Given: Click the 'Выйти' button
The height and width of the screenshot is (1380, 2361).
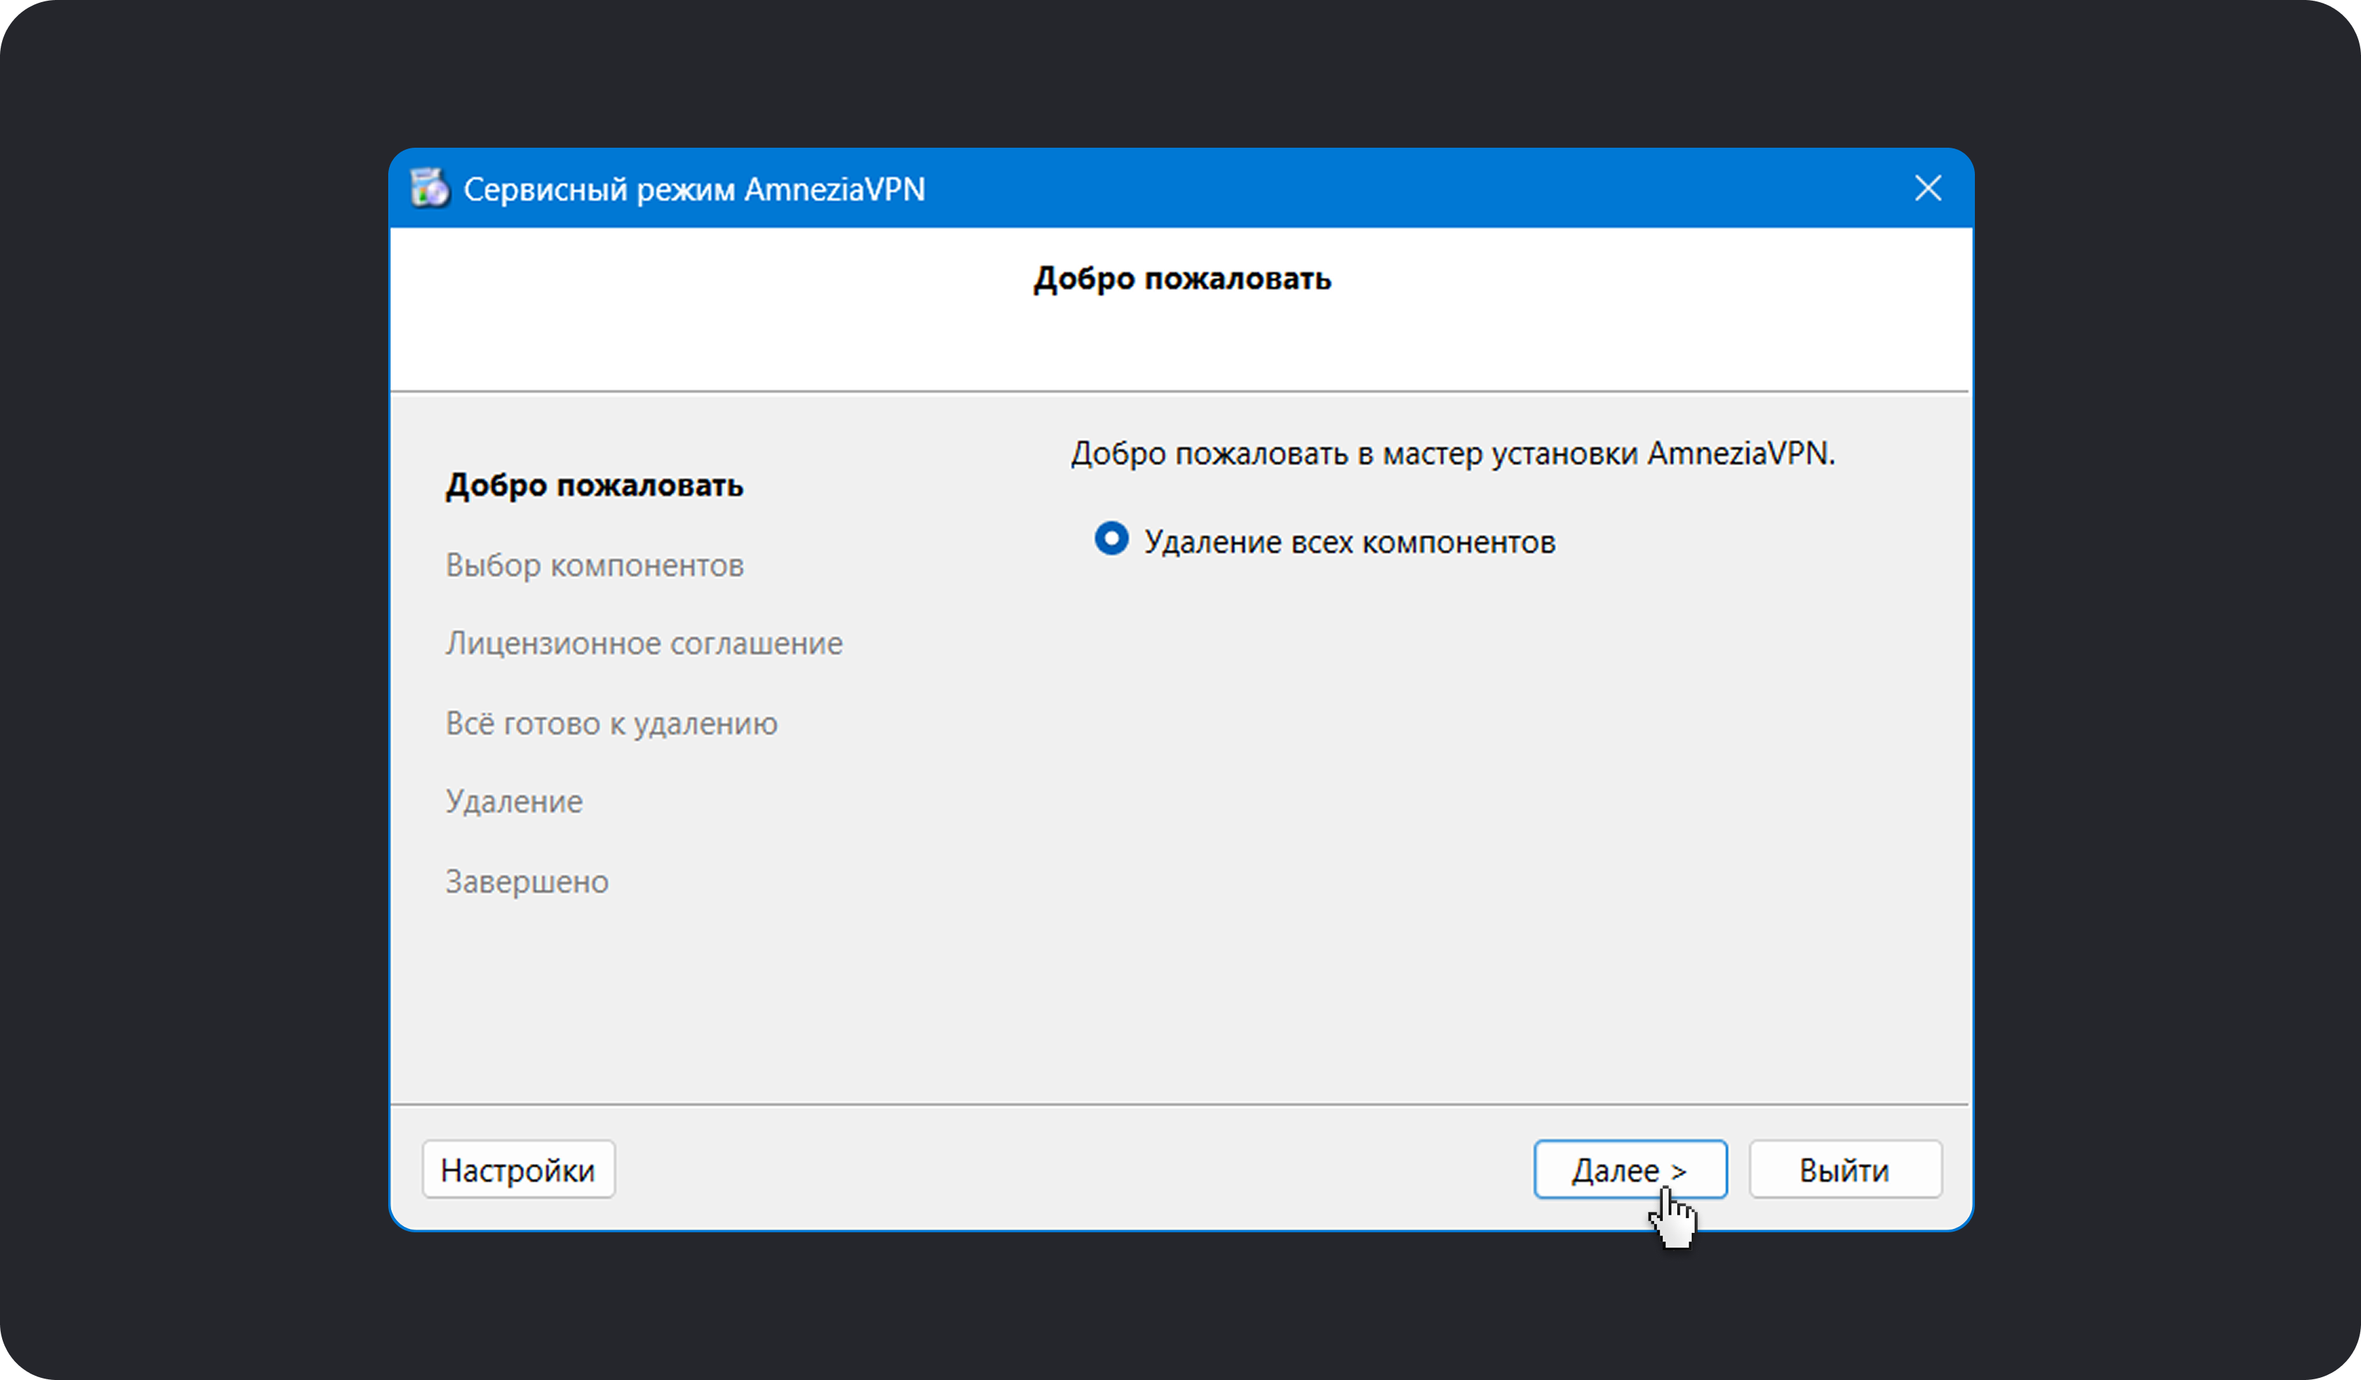Looking at the screenshot, I should 1844,1169.
